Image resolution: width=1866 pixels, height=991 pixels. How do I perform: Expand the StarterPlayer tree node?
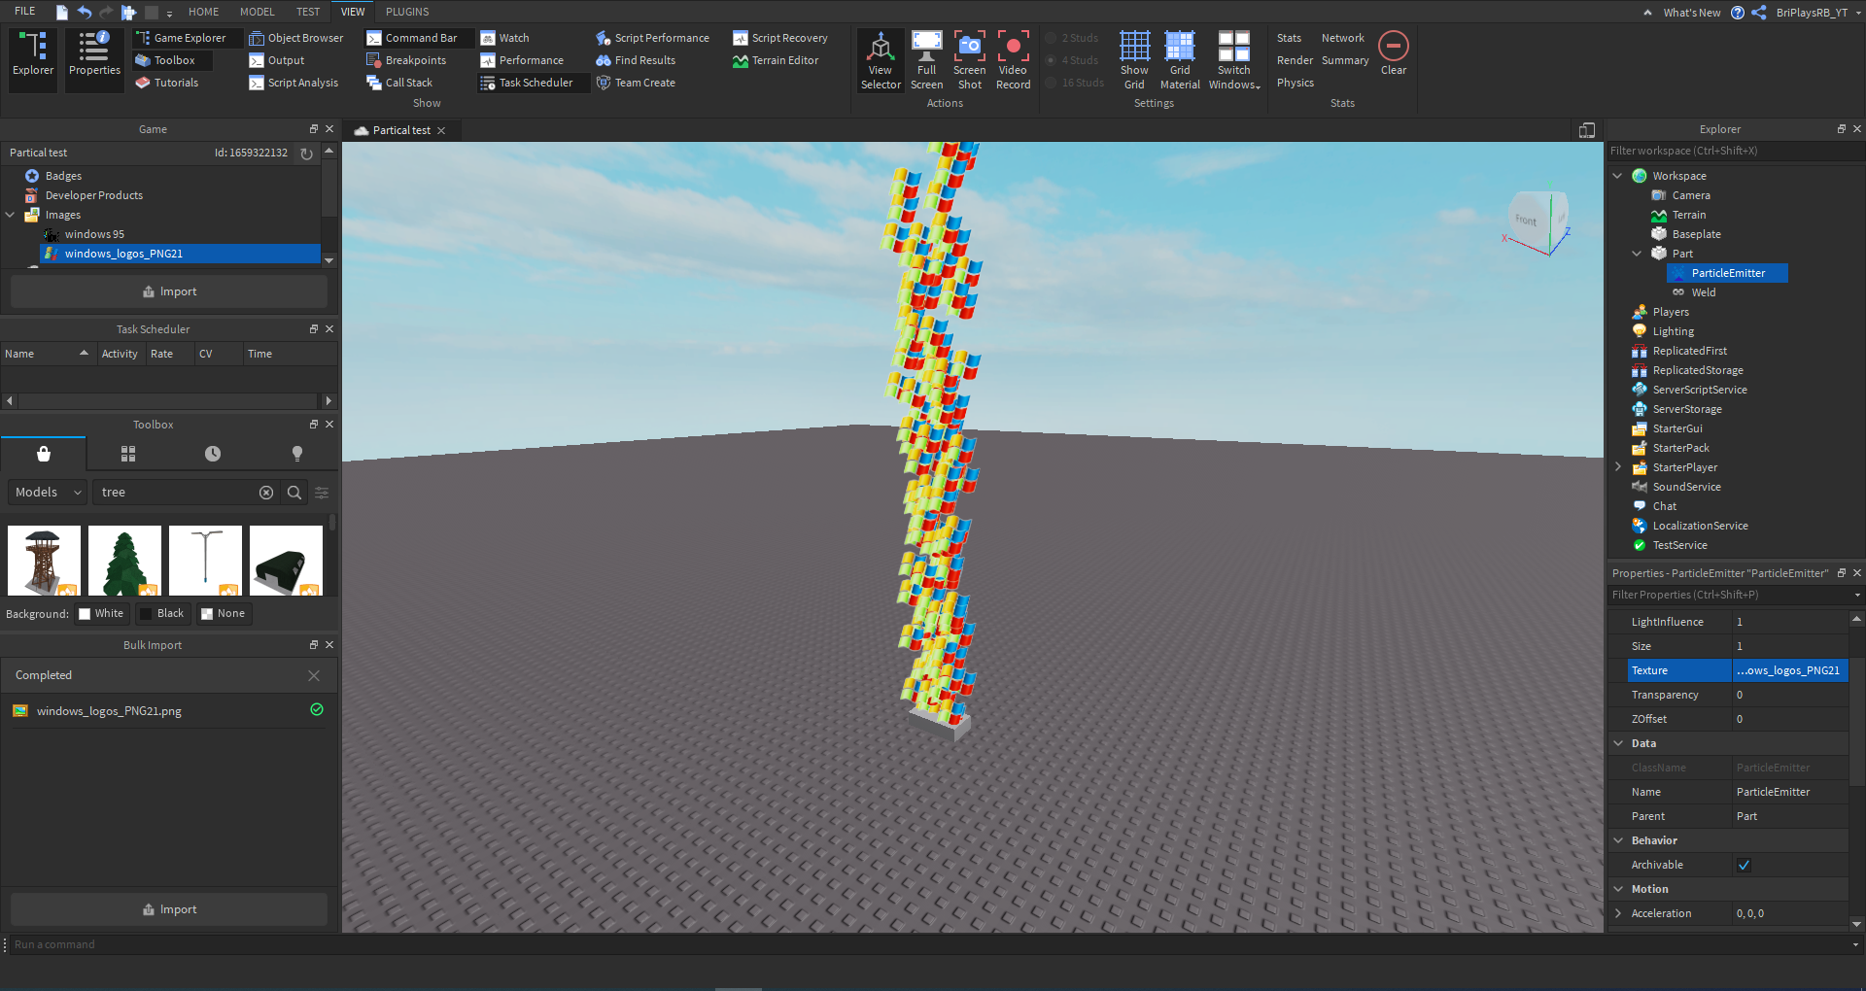(x=1617, y=467)
